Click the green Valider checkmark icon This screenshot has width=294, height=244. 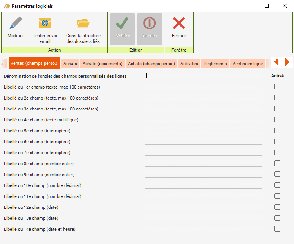pos(122,24)
